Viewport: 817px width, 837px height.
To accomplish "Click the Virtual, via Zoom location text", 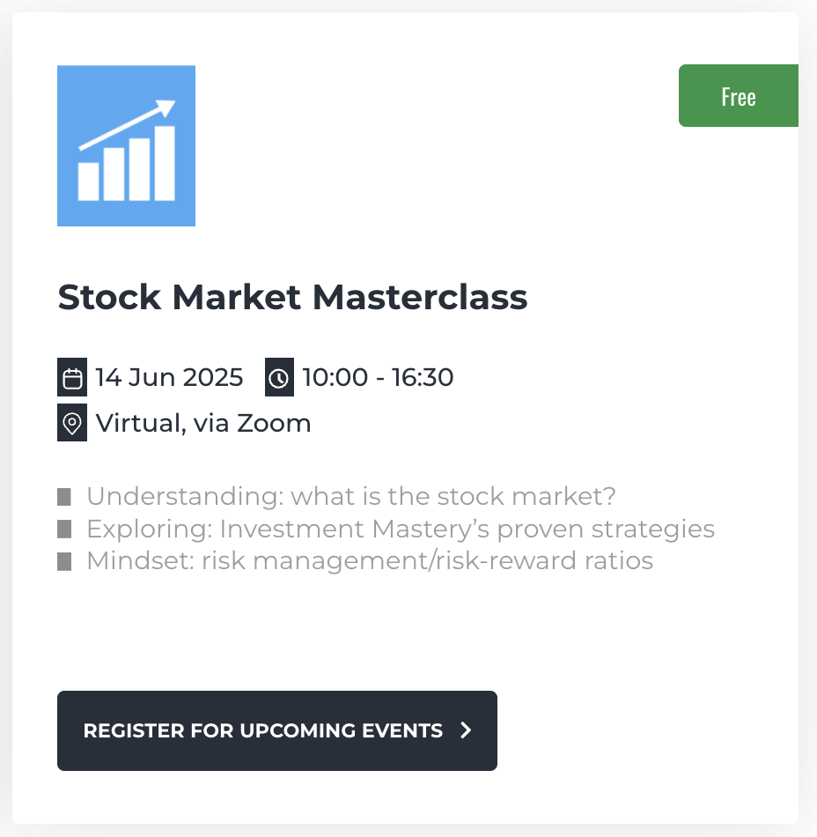I will 203,423.
